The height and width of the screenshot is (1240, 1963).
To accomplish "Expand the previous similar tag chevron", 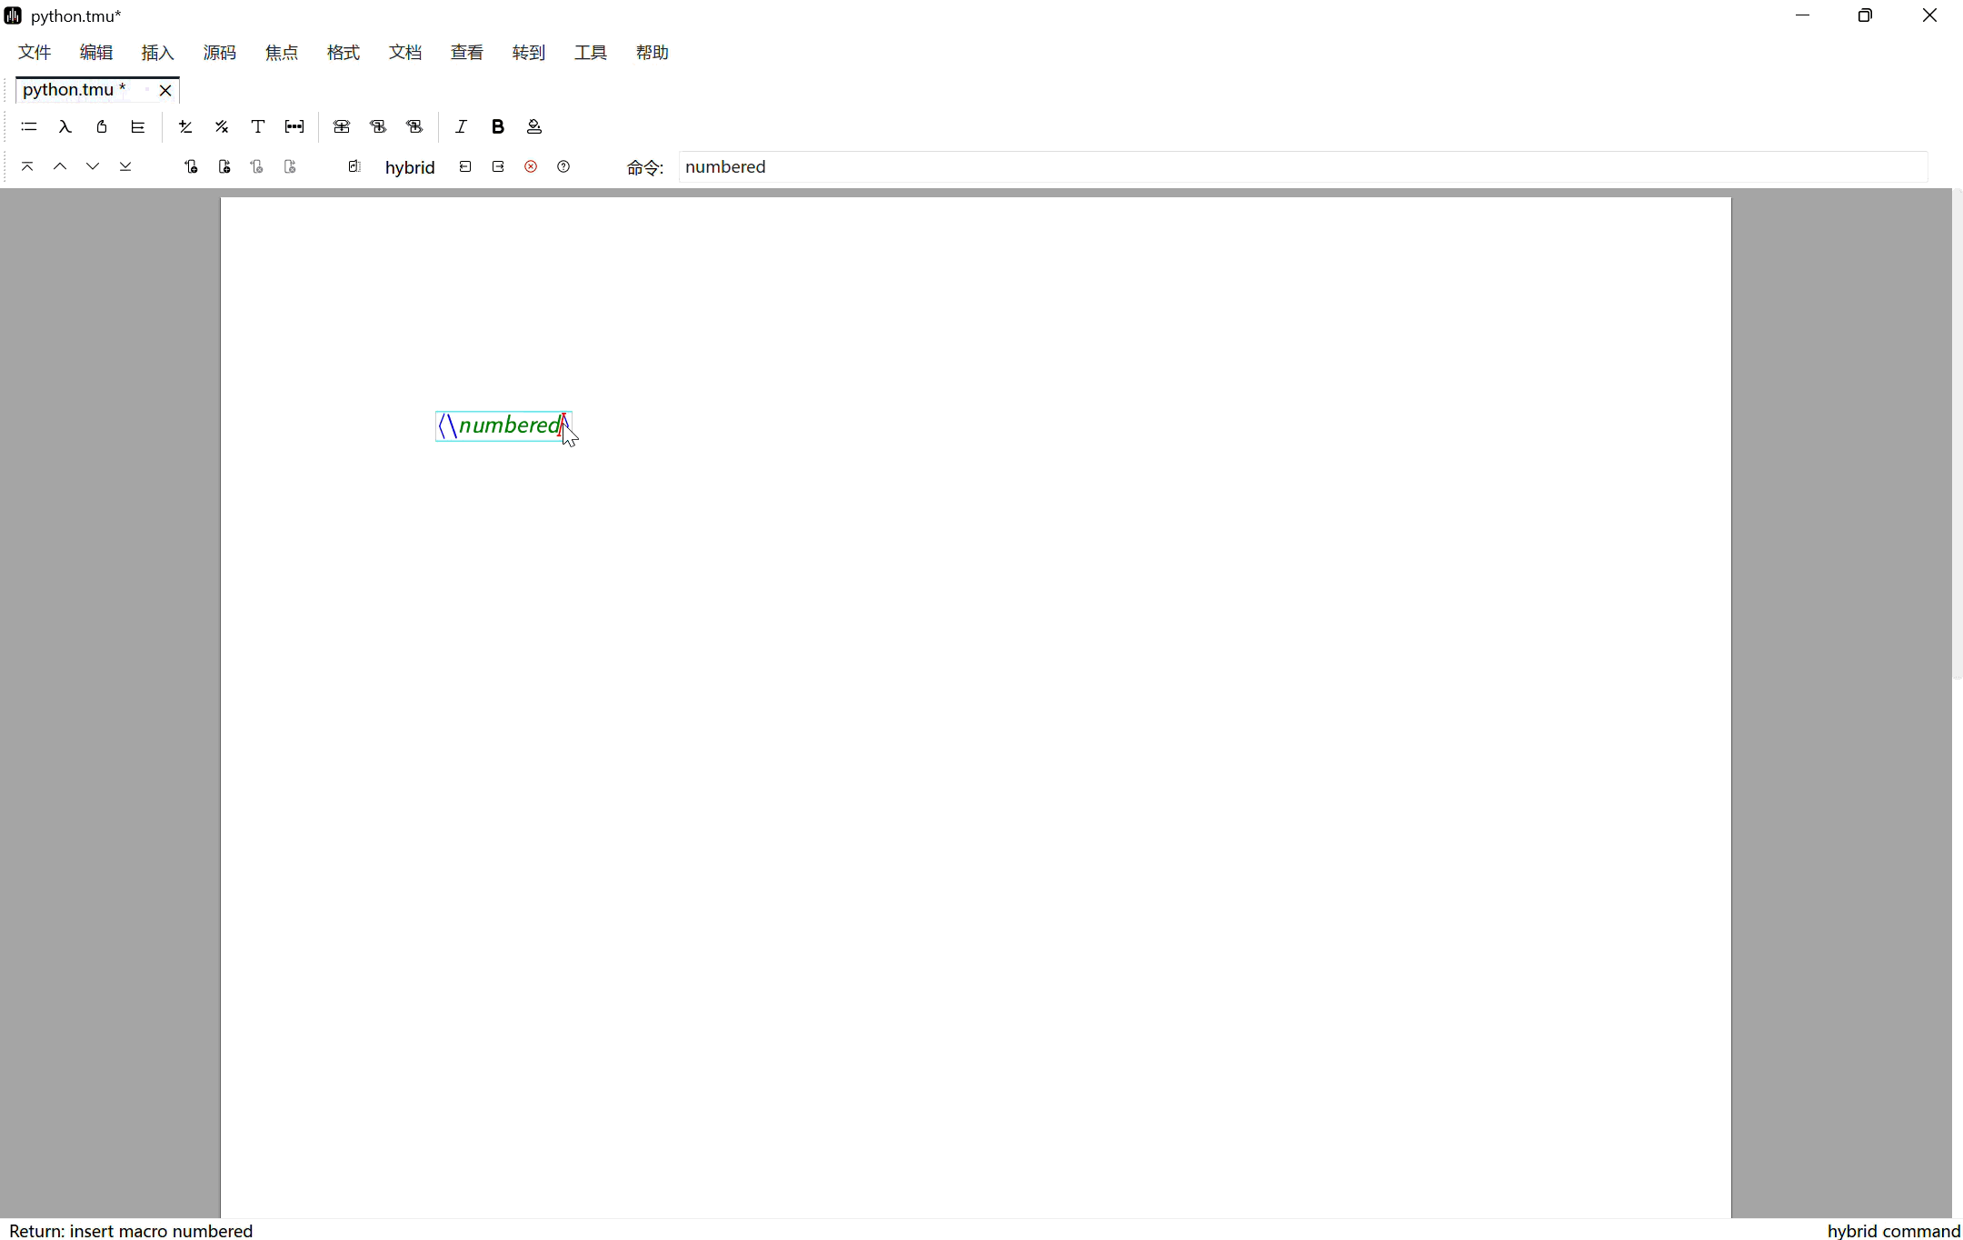I will pos(60,166).
